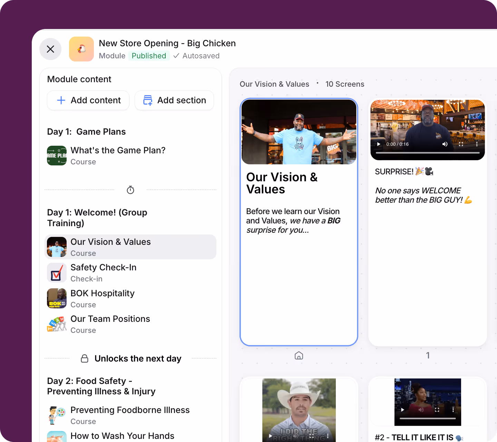Fullscreen the TELL IT LIKE IT IS video

(x=437, y=410)
